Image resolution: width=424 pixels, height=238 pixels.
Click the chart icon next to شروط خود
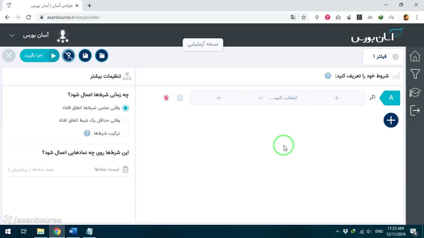coord(396,76)
